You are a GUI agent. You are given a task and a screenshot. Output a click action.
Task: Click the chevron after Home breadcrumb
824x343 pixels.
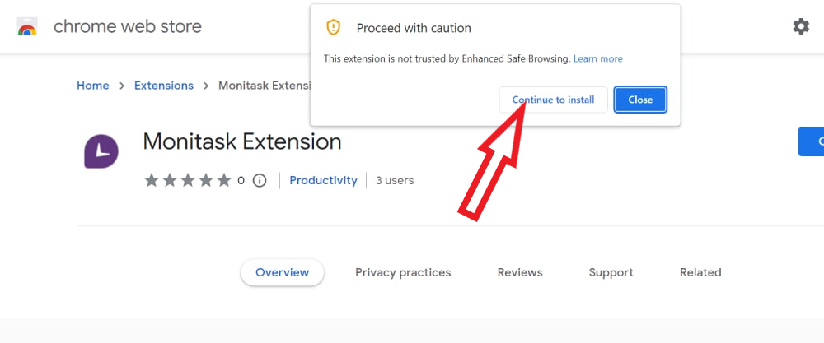click(x=122, y=86)
